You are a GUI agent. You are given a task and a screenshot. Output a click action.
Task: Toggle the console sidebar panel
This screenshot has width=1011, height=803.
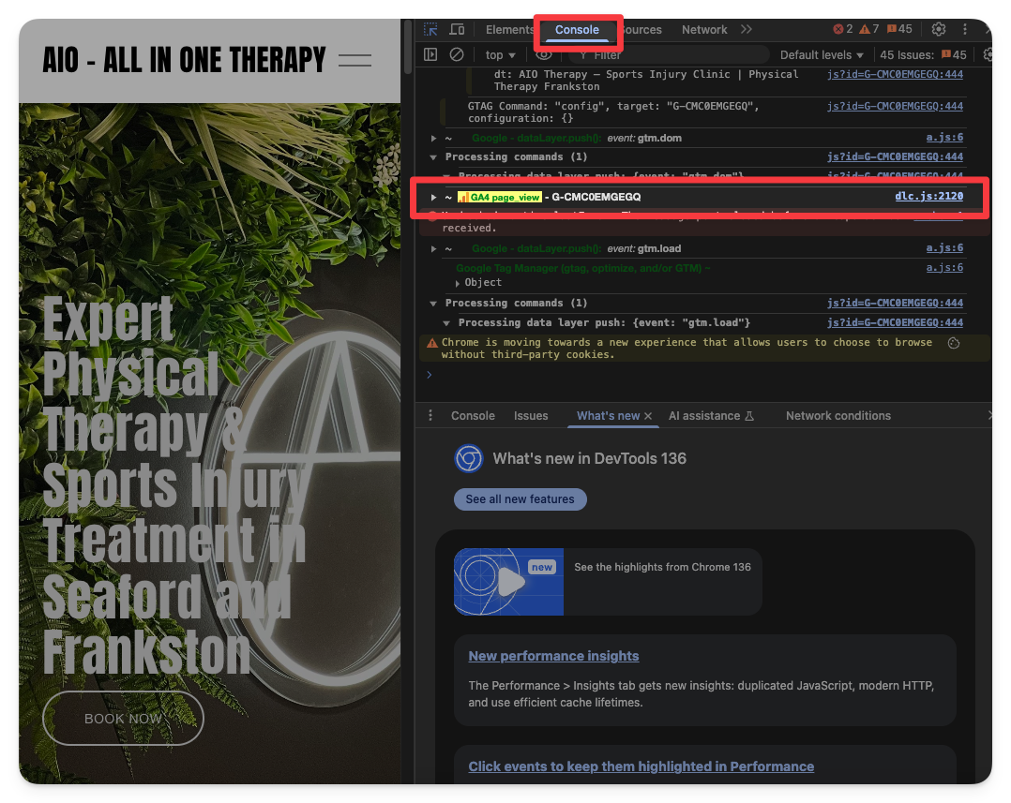point(430,55)
